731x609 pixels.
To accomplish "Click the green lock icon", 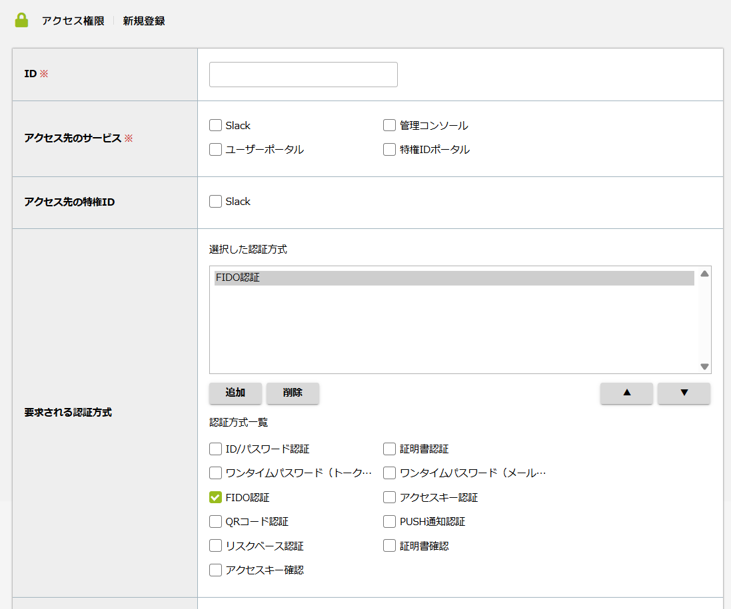I will point(21,20).
